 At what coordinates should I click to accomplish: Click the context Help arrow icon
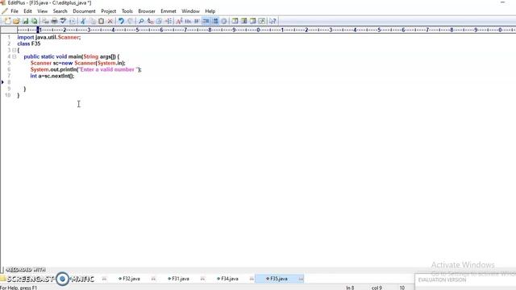pos(273,21)
